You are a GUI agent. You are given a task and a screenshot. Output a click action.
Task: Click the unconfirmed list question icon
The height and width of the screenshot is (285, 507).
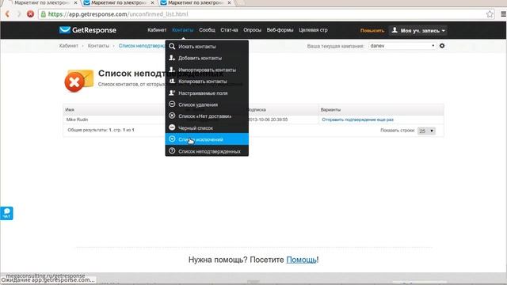(x=172, y=151)
